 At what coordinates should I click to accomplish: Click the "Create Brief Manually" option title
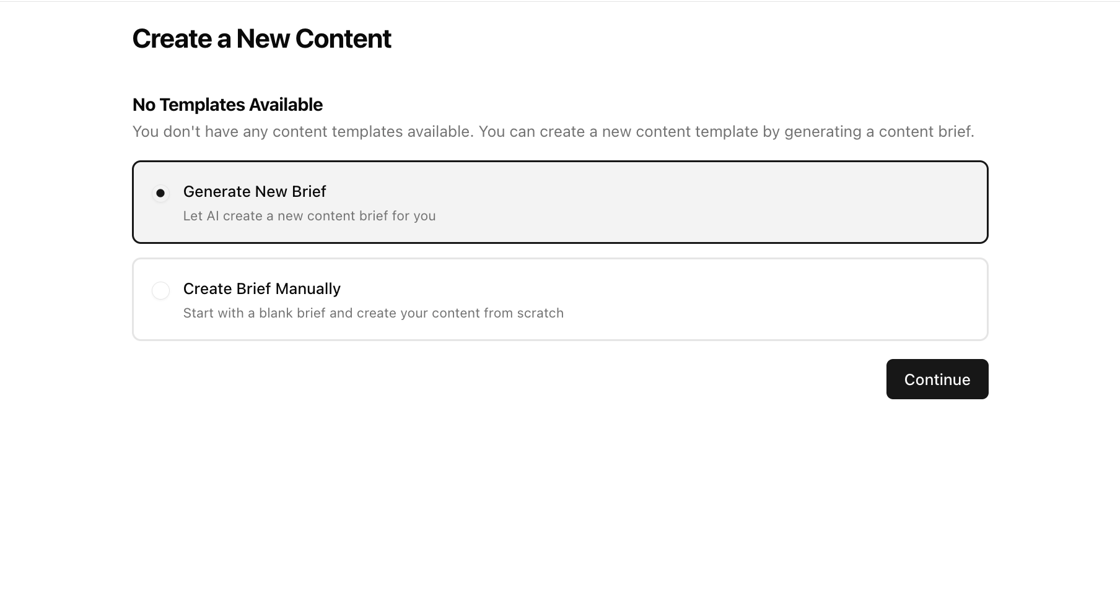pyautogui.click(x=261, y=289)
